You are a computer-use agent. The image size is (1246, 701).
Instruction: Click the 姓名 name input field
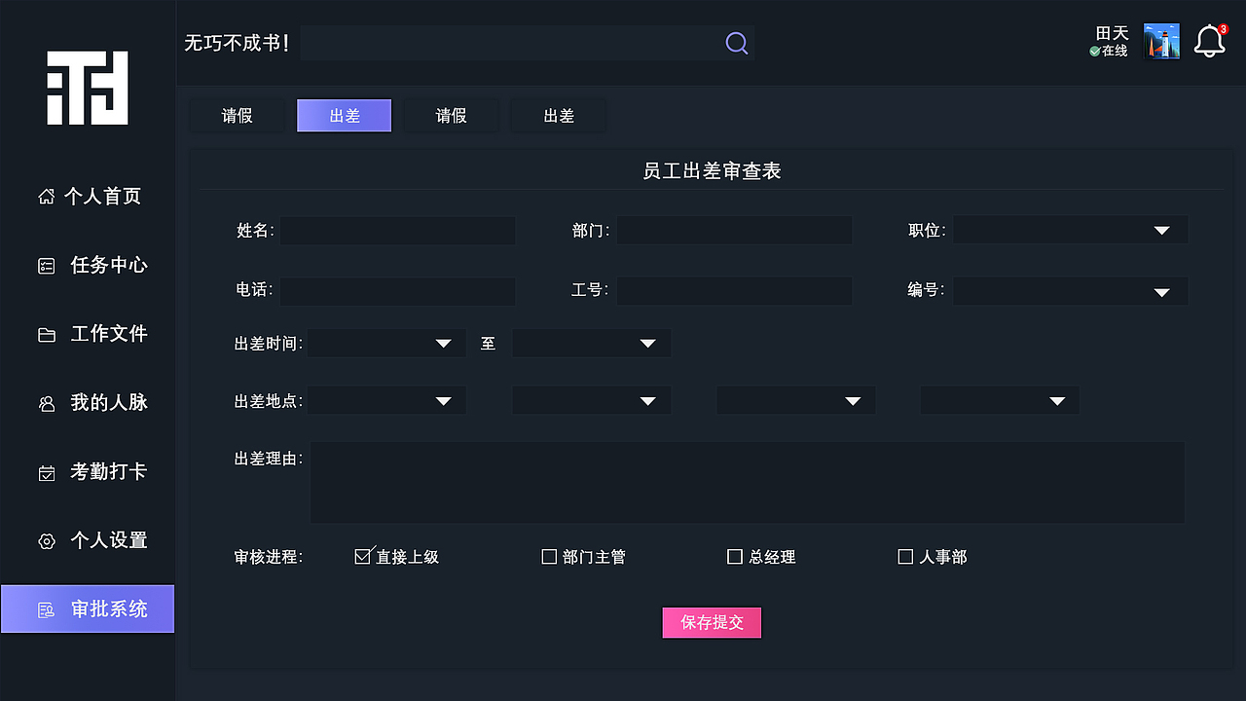tap(397, 231)
